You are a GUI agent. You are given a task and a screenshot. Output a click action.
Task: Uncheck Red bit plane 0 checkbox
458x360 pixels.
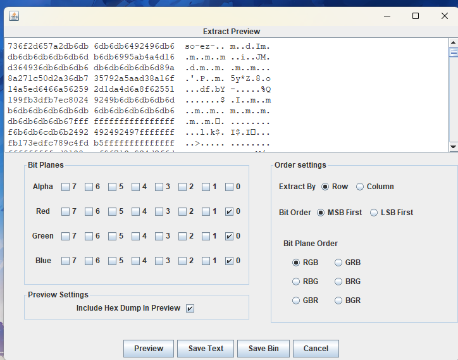pos(229,211)
